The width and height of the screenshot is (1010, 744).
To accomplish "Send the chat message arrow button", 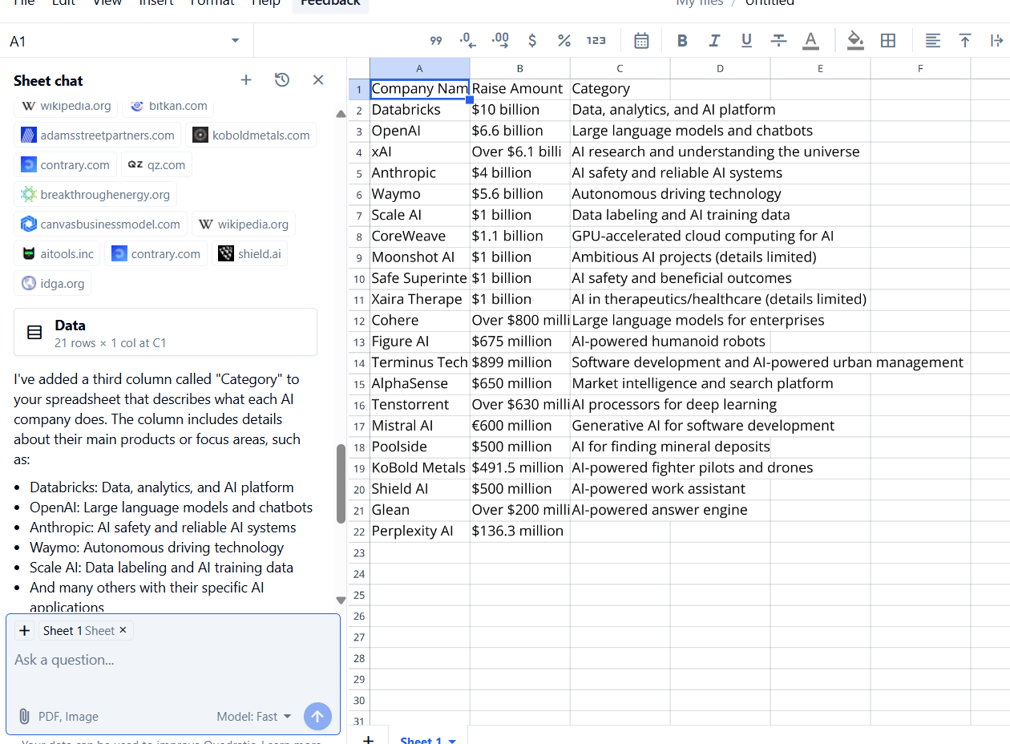I will click(x=317, y=716).
